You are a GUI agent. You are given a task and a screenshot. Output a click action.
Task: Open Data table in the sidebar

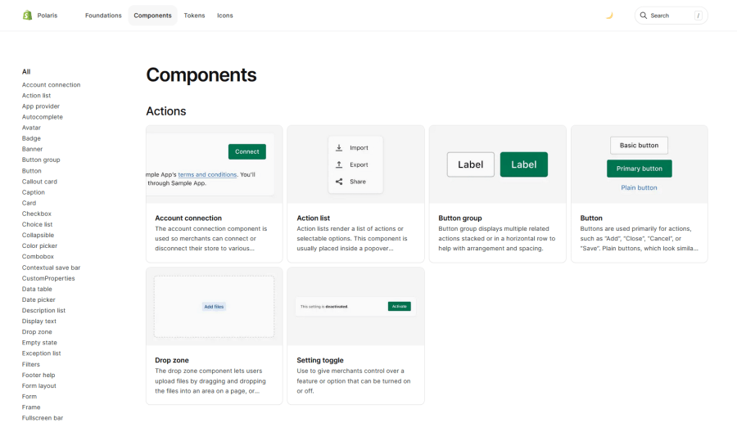point(37,289)
